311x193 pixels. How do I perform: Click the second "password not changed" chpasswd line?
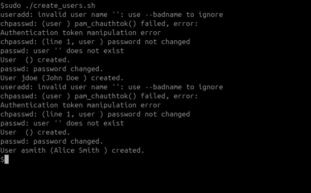[x=95, y=114]
